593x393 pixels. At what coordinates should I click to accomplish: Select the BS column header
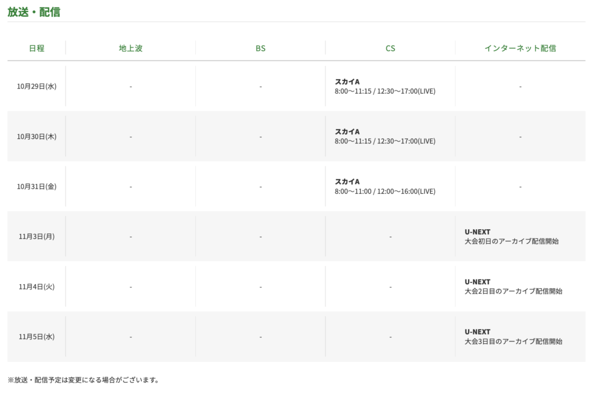261,48
